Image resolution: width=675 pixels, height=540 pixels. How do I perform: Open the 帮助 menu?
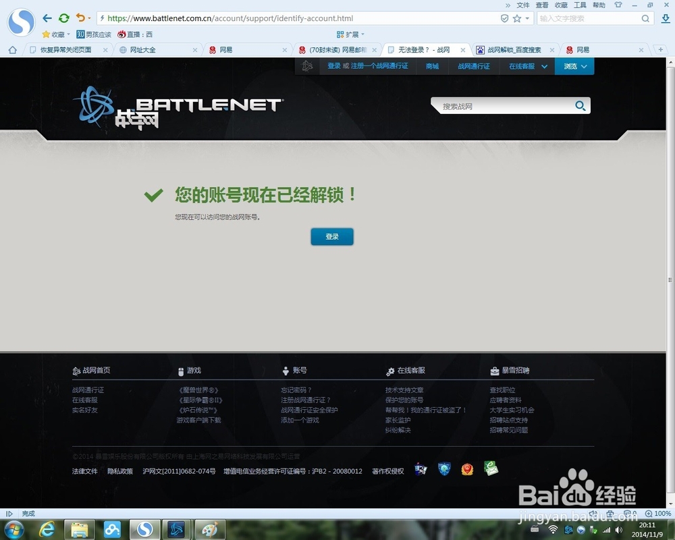coord(599,5)
